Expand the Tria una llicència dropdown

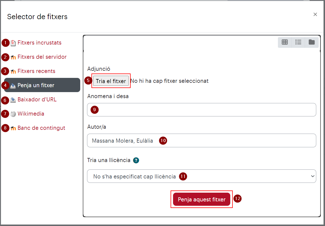pos(202,176)
